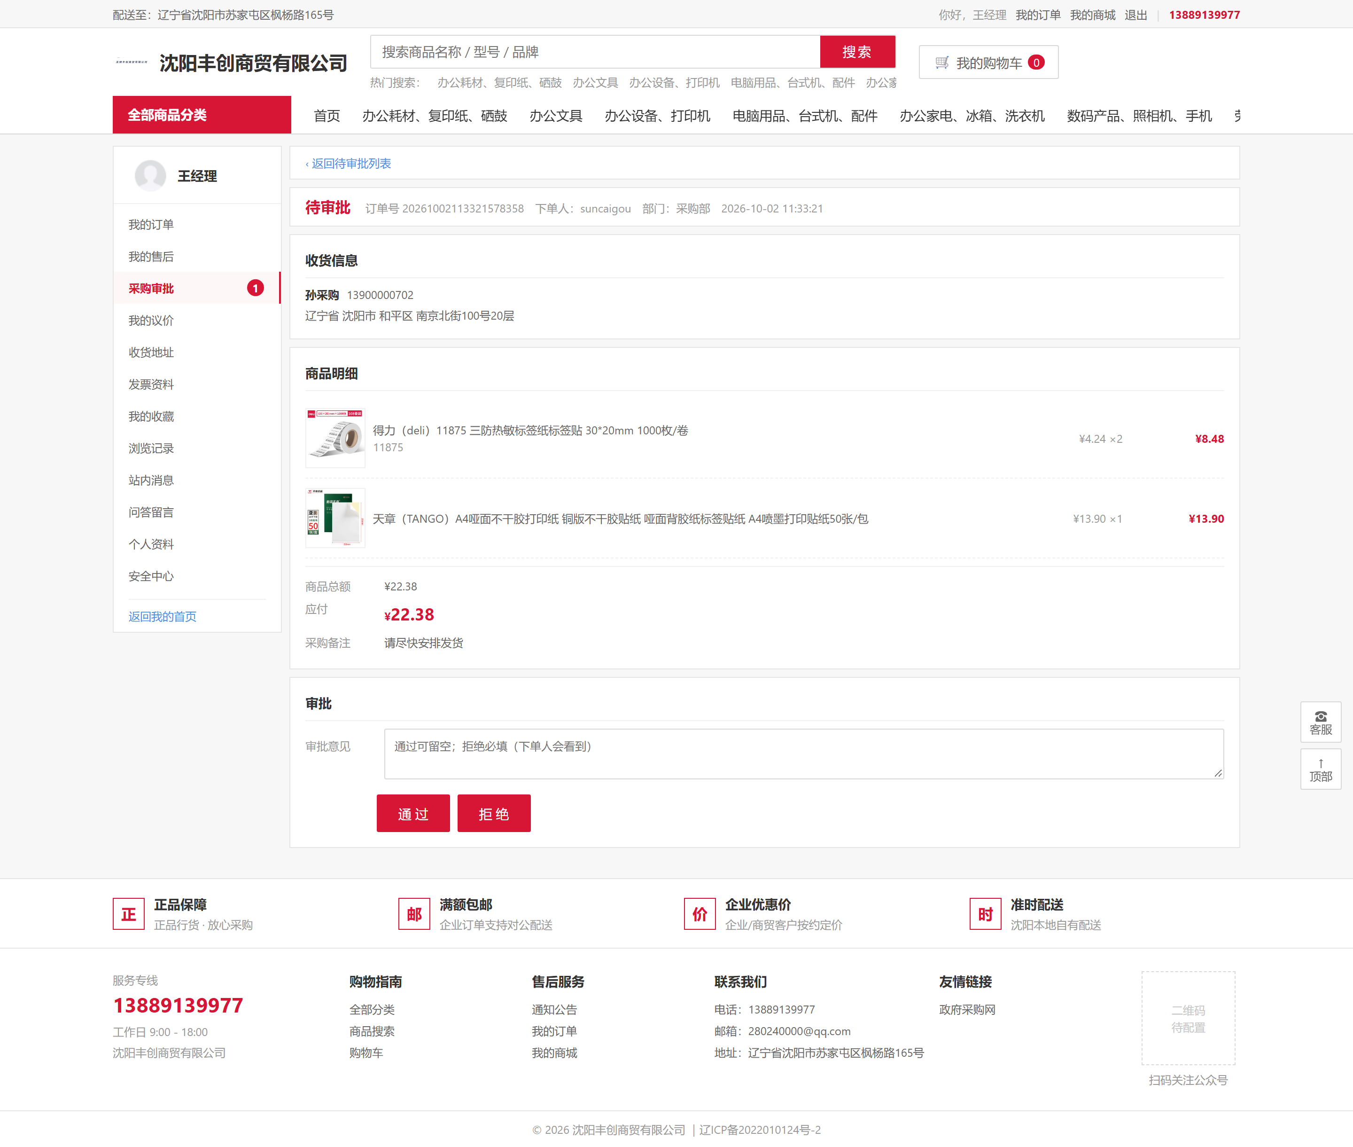The width and height of the screenshot is (1353, 1147).
Task: Click the 满额包邮 badge icon
Action: coord(414,914)
